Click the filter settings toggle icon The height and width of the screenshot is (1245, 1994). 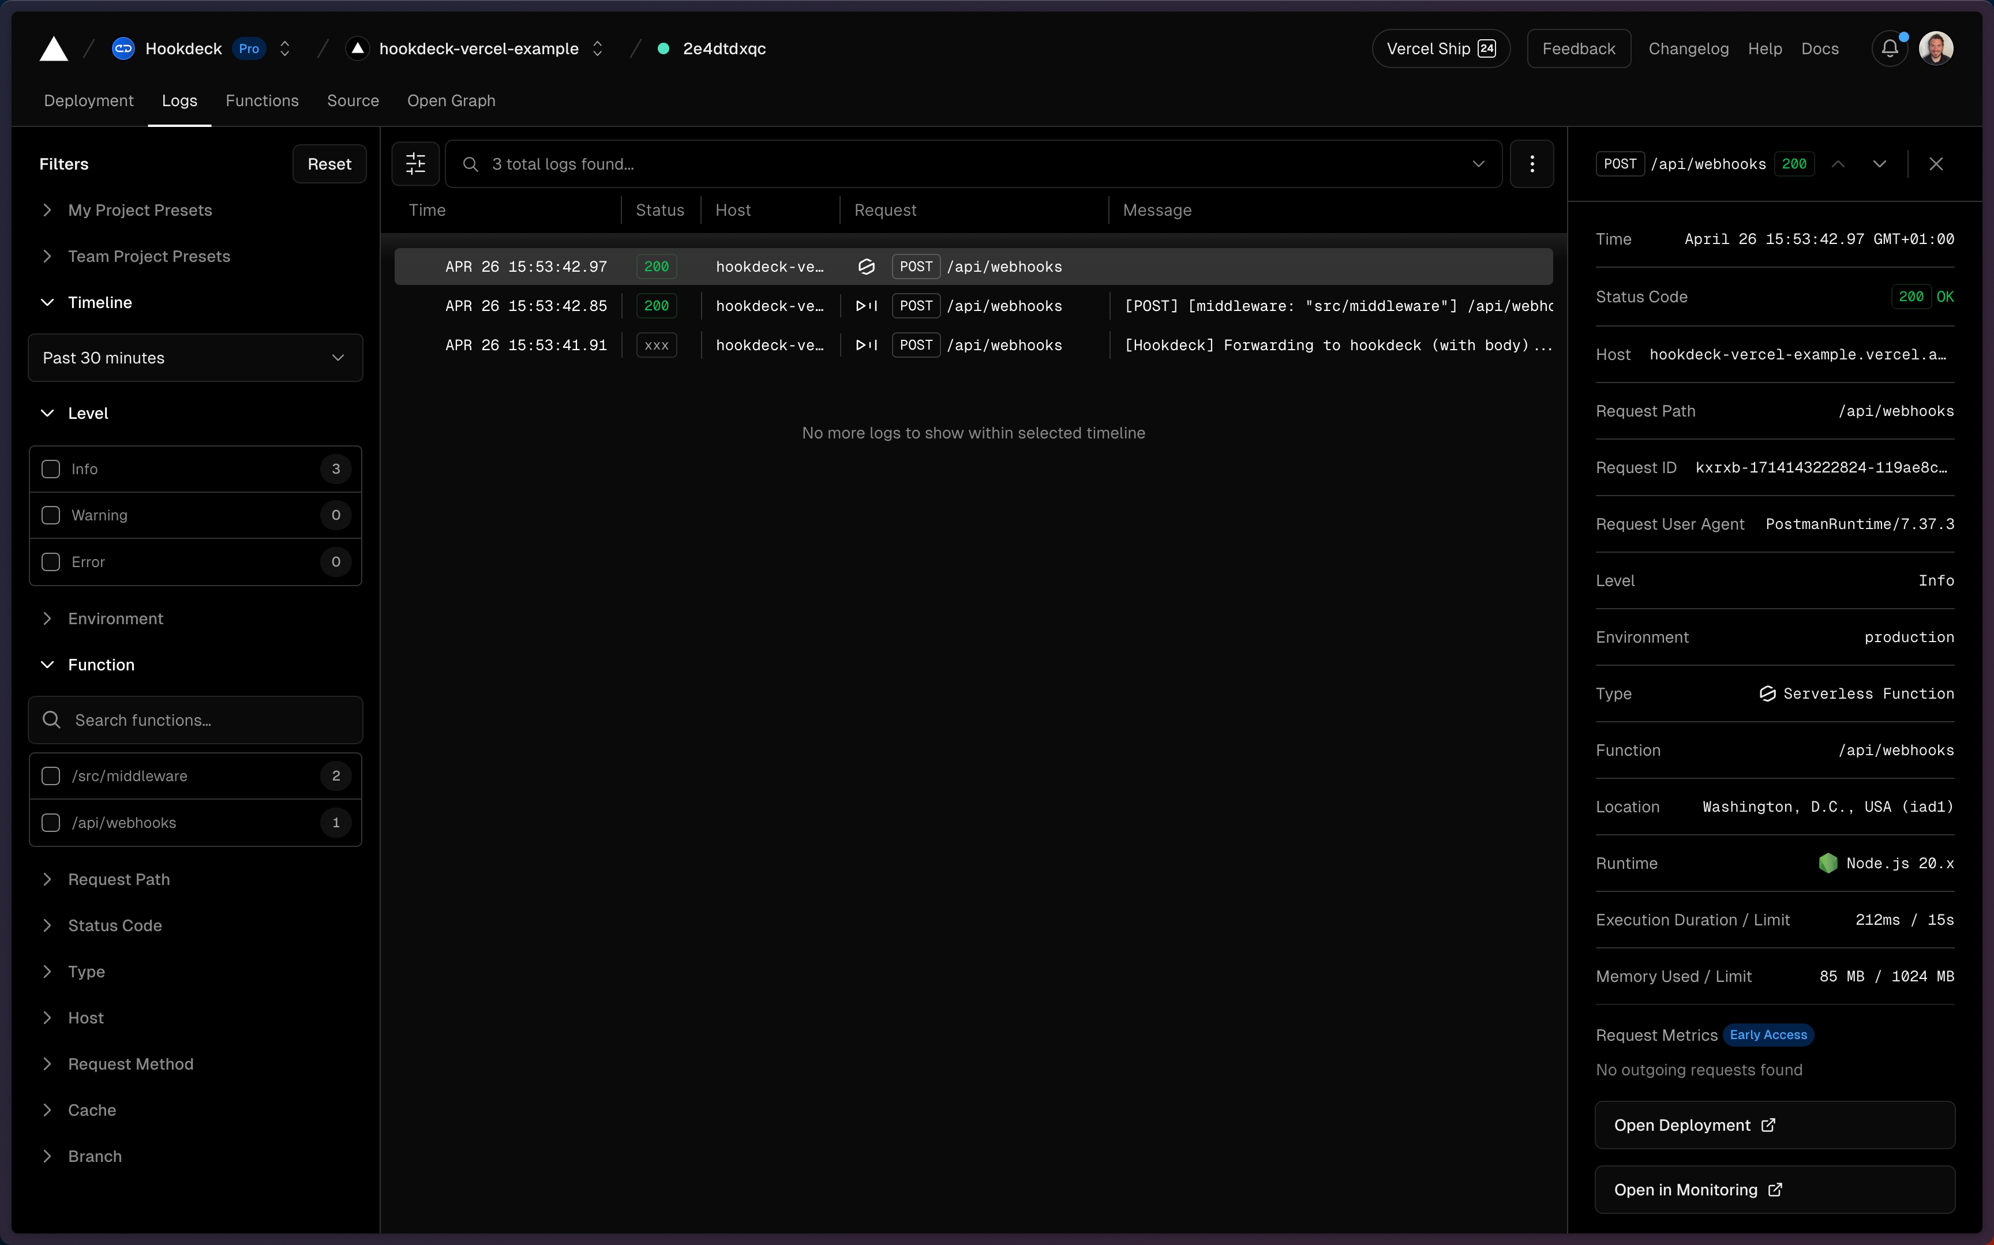point(416,164)
